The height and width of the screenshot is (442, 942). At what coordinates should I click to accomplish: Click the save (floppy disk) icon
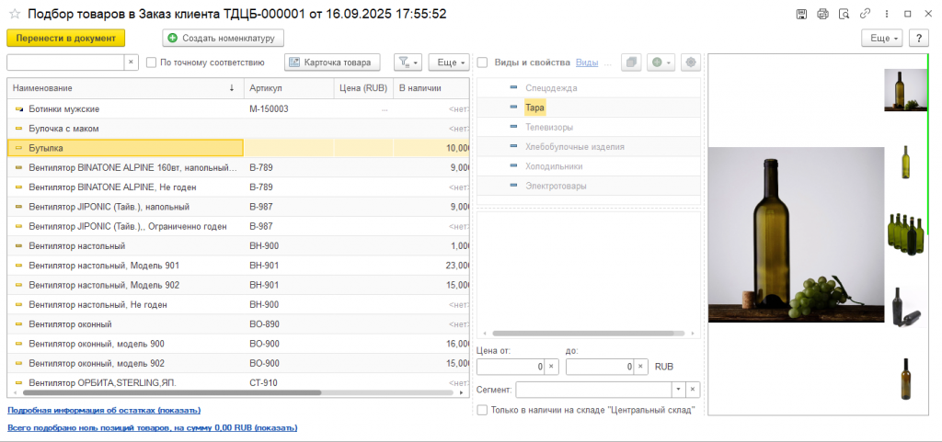coord(801,14)
